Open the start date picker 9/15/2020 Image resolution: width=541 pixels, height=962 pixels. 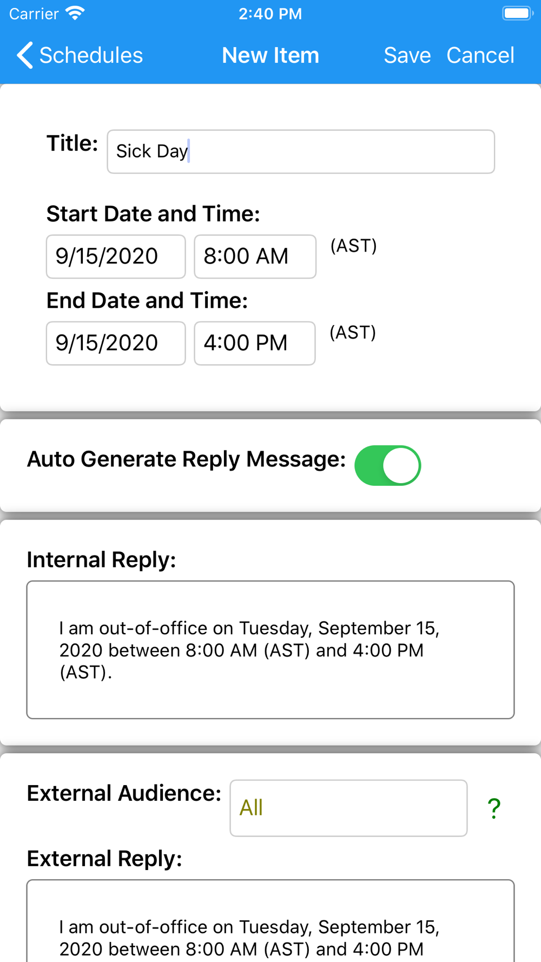click(x=116, y=256)
